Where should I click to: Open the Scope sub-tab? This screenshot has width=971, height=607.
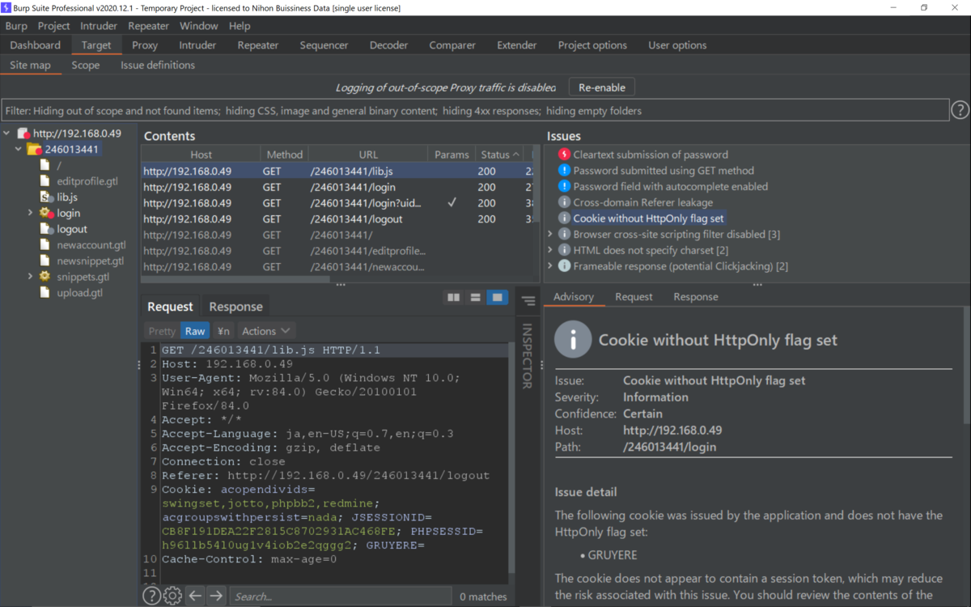tap(86, 65)
